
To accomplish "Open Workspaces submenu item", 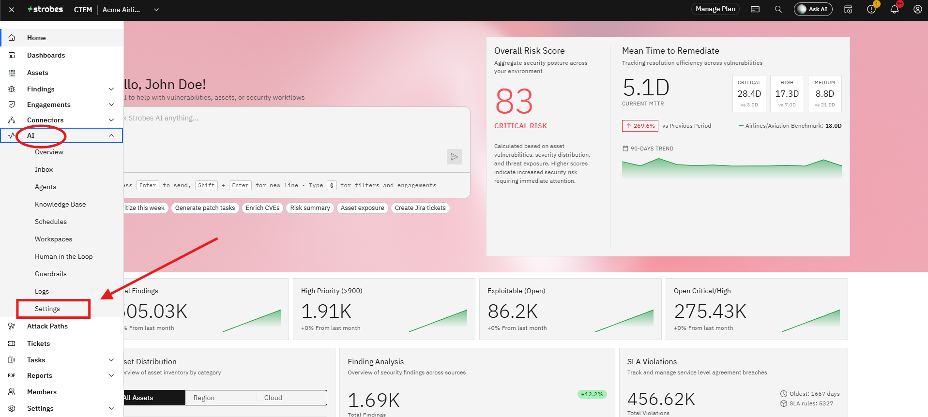I will point(53,239).
